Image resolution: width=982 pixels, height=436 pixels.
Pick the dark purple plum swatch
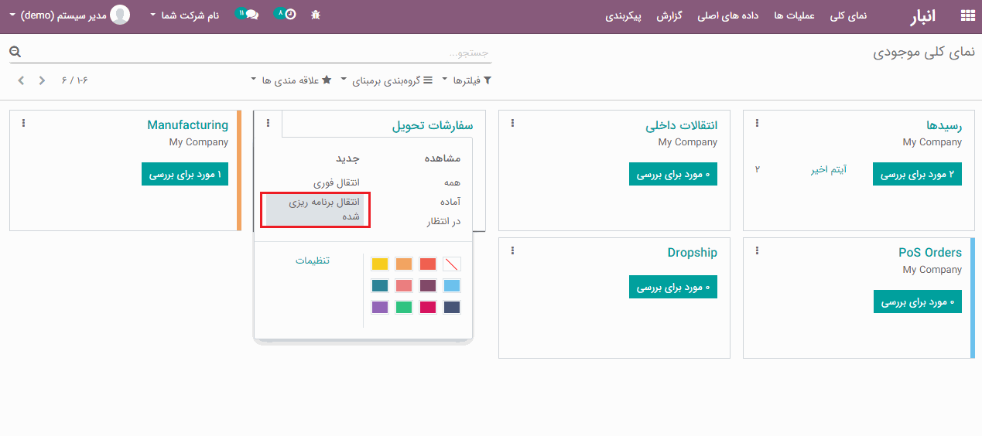pyautogui.click(x=428, y=285)
